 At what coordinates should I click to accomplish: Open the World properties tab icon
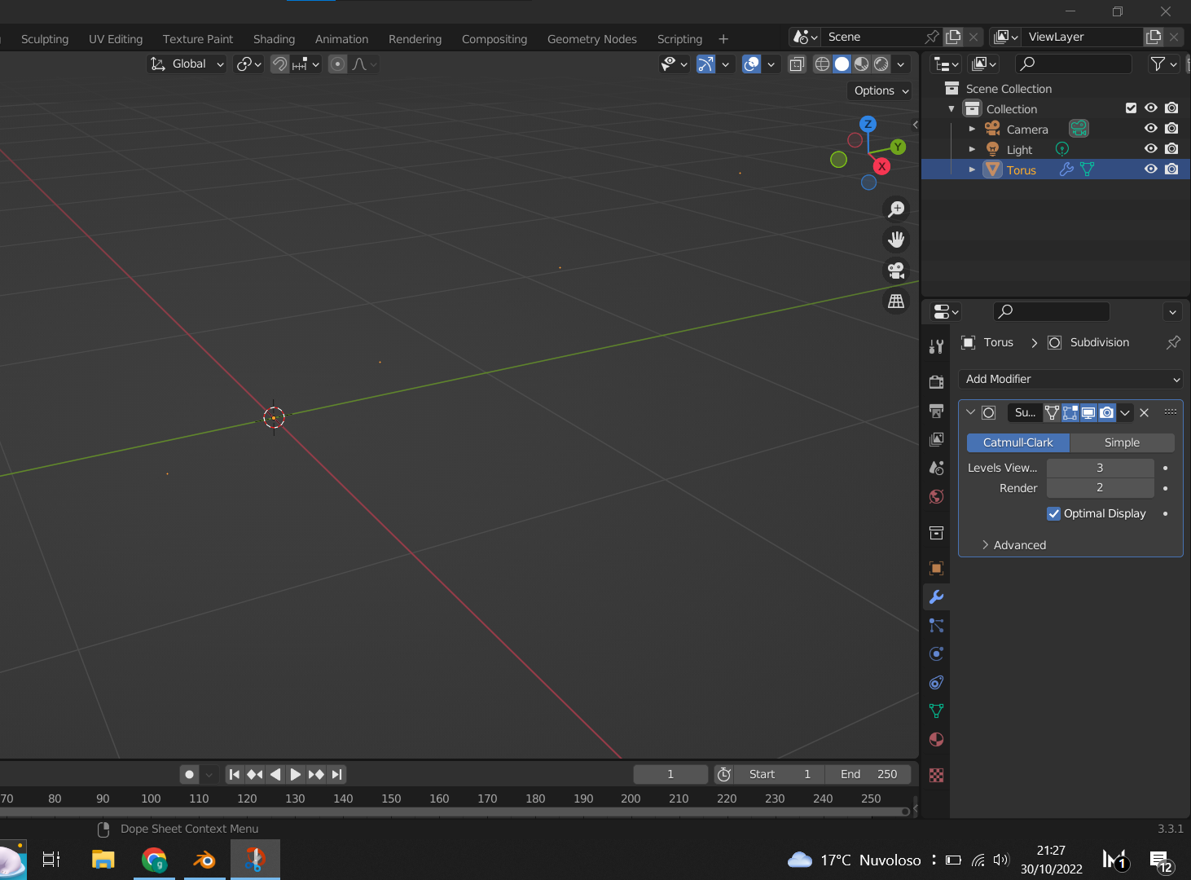click(937, 496)
